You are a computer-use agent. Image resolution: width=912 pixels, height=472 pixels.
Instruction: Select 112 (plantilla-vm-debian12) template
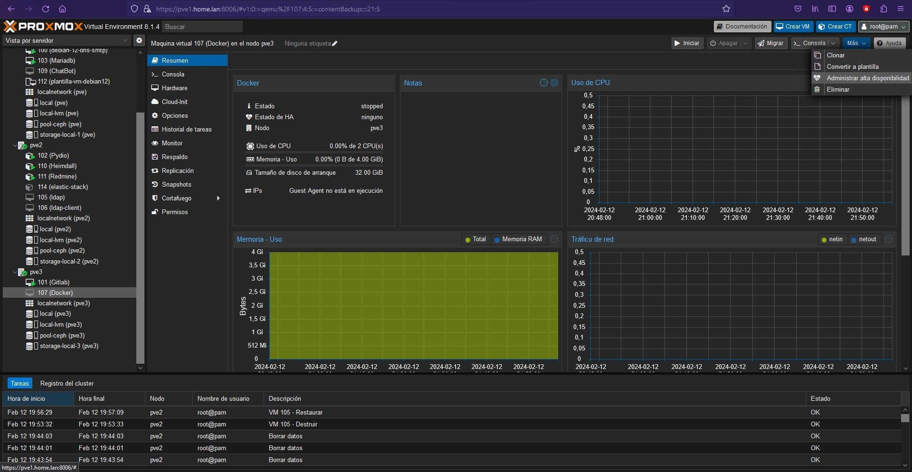click(73, 81)
